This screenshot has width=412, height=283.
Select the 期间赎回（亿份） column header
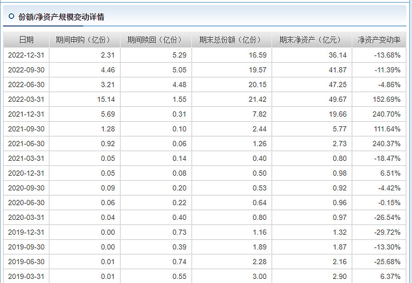click(156, 40)
